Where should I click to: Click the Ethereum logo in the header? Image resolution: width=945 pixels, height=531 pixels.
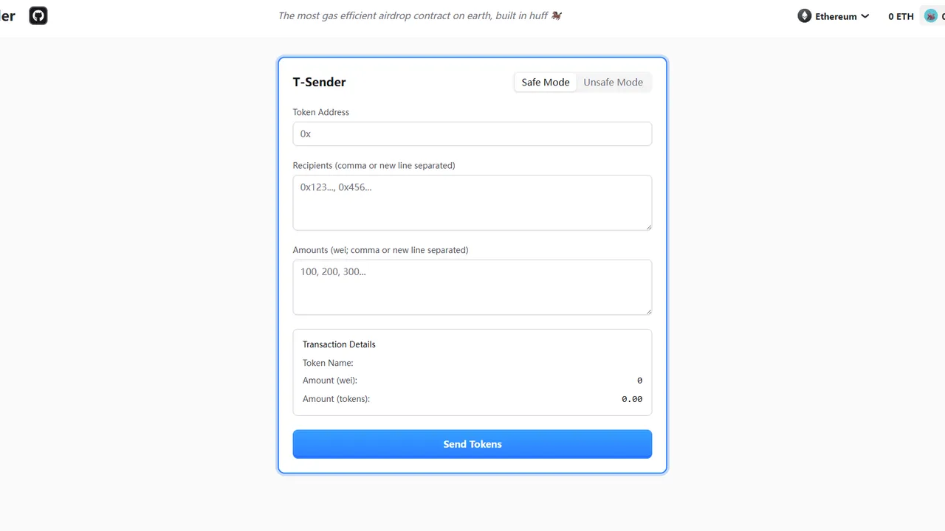click(804, 15)
